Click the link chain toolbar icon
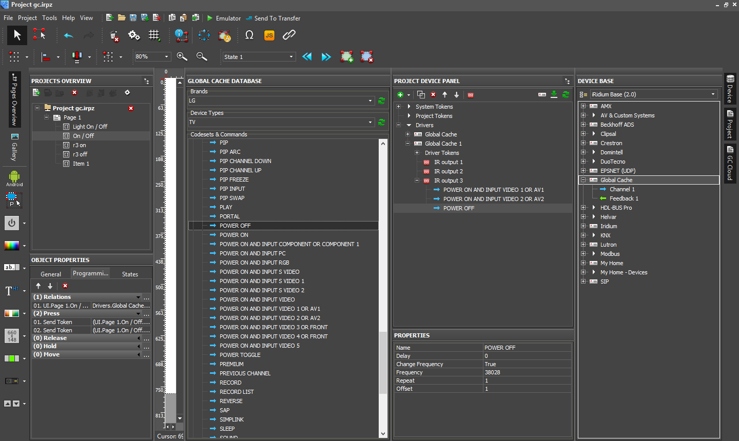This screenshot has width=739, height=441. 289,35
